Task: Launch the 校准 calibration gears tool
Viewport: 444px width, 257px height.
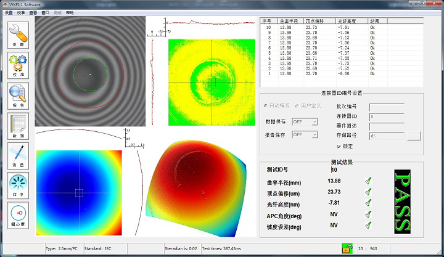Action: tap(18, 65)
